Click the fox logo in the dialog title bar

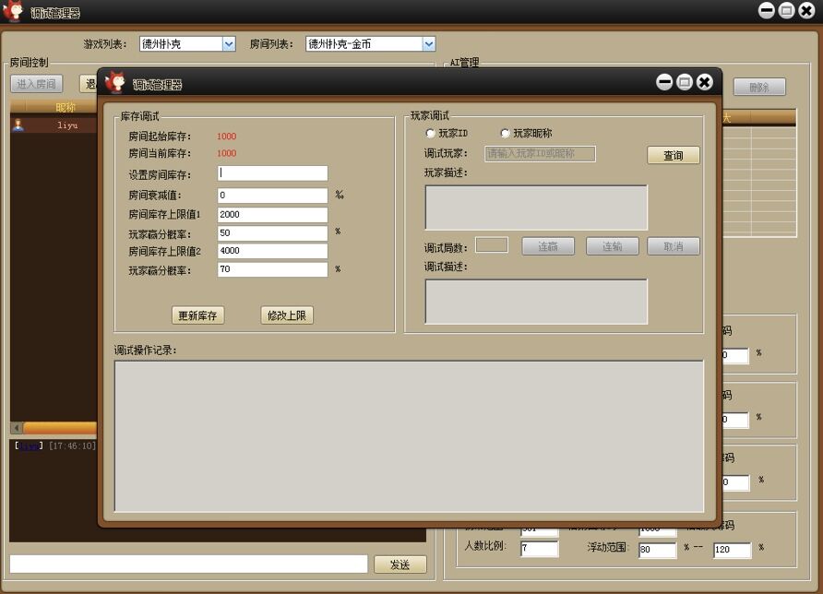click(116, 83)
